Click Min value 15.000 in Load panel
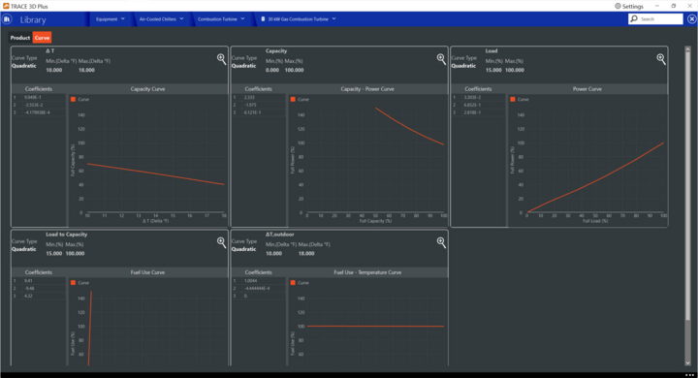 [493, 71]
